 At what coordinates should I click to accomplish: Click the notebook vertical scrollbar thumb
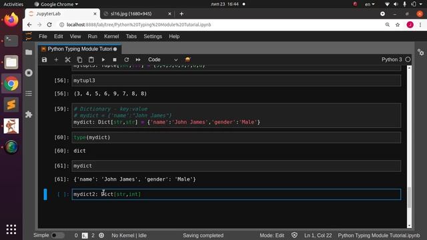[x=409, y=197]
